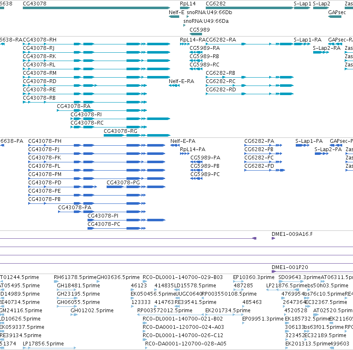The image size is (353, 350).
Task: Click the snoRNA:U49:66Db label
Action: pos(209,12)
